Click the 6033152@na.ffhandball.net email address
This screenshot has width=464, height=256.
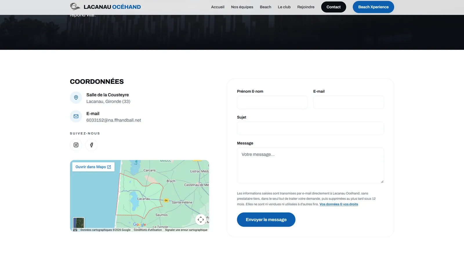[114, 120]
